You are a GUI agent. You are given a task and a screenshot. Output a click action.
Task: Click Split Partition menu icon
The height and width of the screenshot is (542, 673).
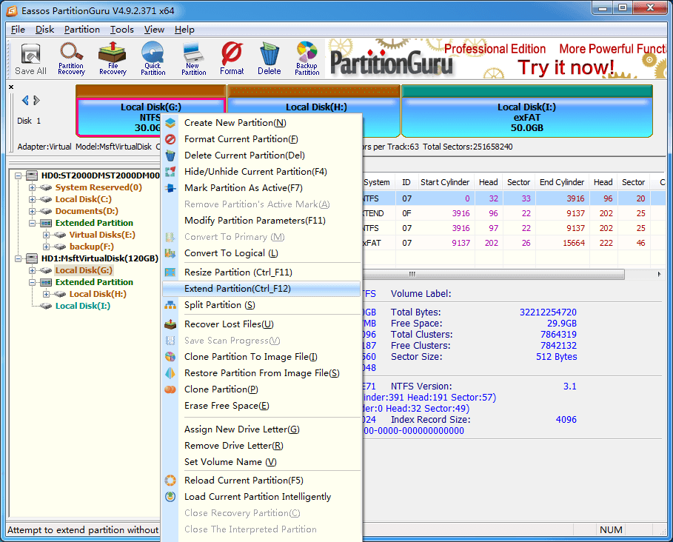pyautogui.click(x=170, y=305)
